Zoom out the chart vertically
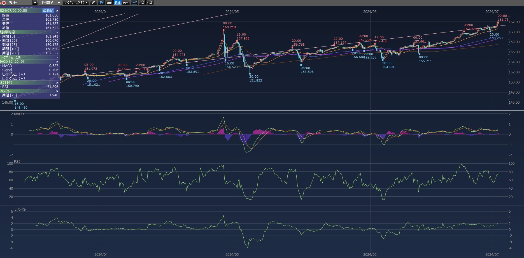Screen dimensions: 524x258 coord(142,3)
